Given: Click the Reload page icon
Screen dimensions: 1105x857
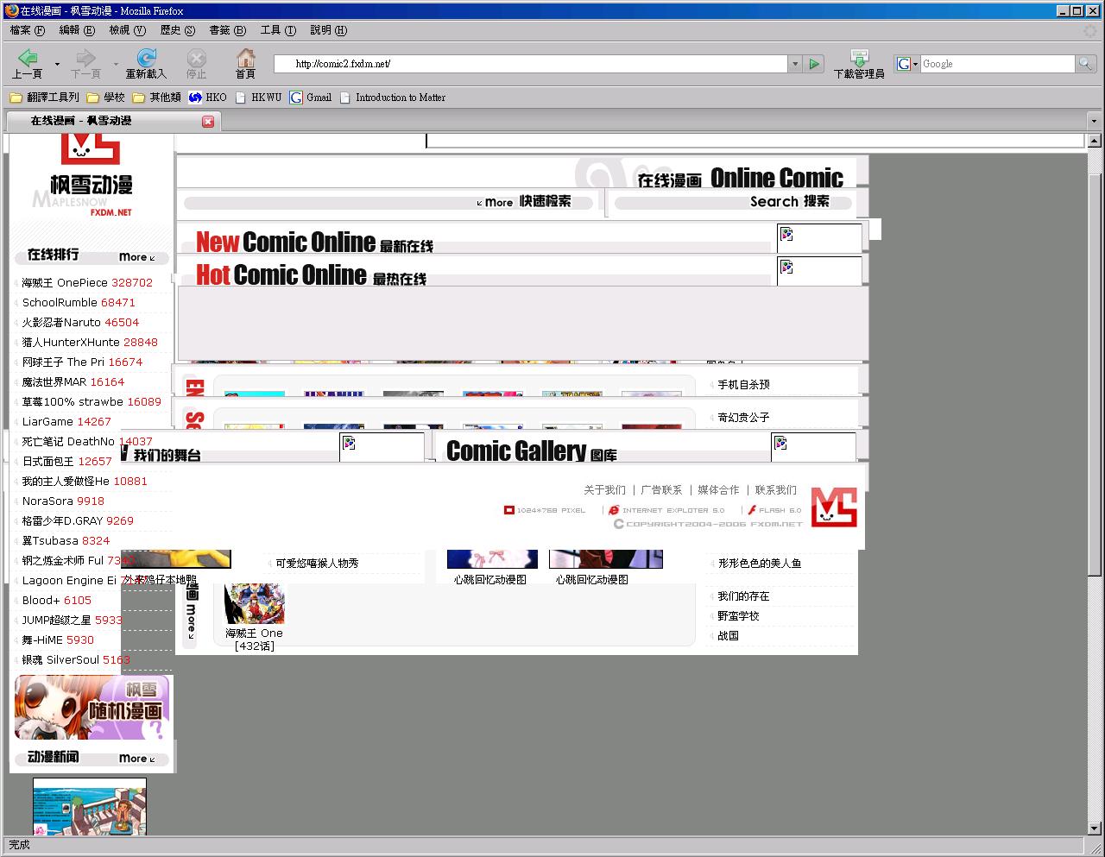Looking at the screenshot, I should [x=146, y=59].
